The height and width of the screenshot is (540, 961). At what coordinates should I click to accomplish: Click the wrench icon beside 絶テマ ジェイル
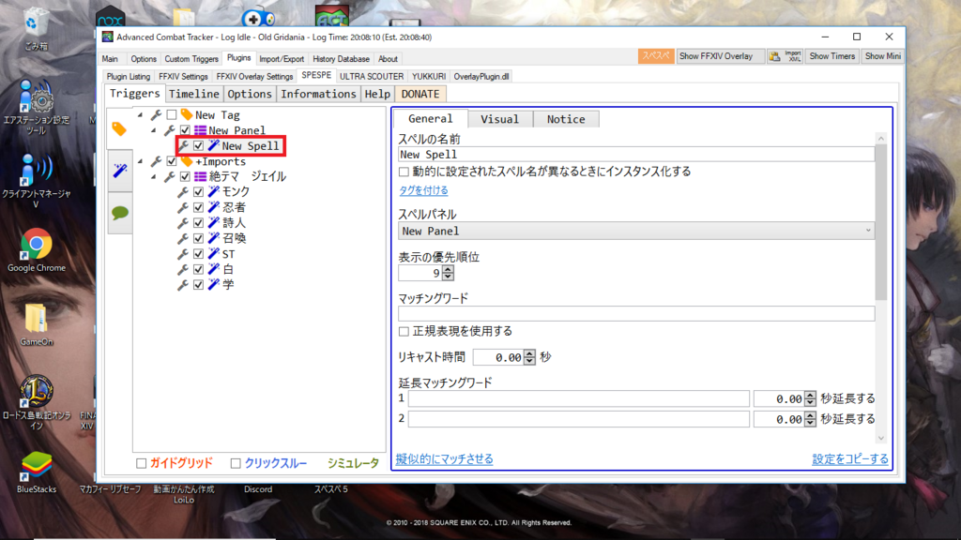click(170, 177)
